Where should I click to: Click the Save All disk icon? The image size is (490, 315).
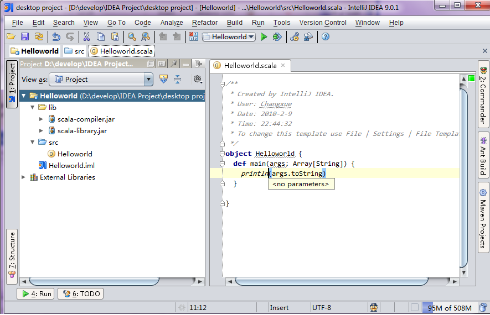point(25,37)
